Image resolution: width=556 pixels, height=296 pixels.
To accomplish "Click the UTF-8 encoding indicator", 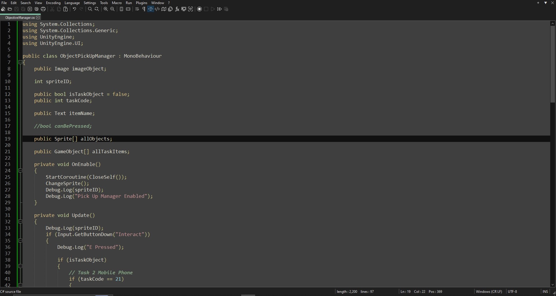I will click(513, 291).
